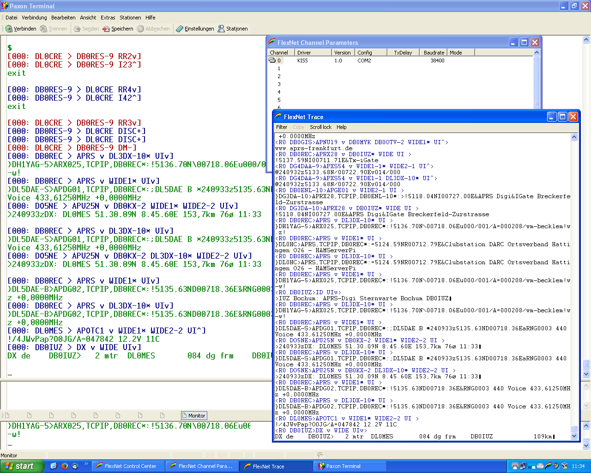Image resolution: width=591 pixels, height=473 pixels.
Task: Click the FlexNet Trace scrollbar thumb
Action: [574, 428]
